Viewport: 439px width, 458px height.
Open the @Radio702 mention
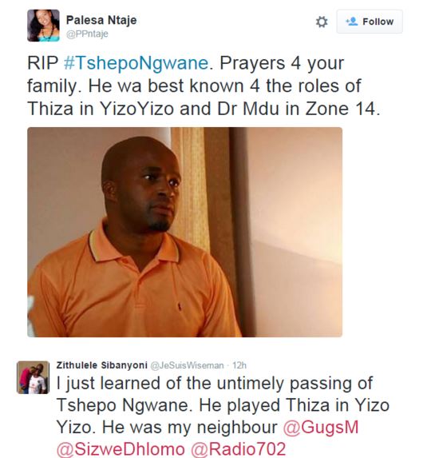click(239, 449)
